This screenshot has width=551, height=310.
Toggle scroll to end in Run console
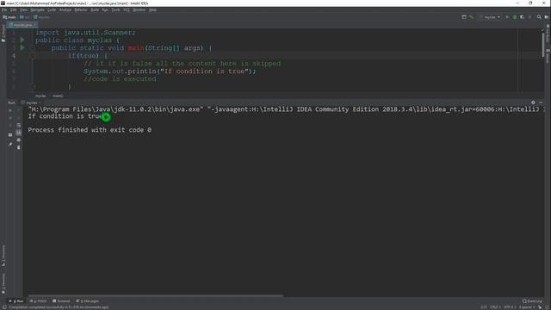19,133
